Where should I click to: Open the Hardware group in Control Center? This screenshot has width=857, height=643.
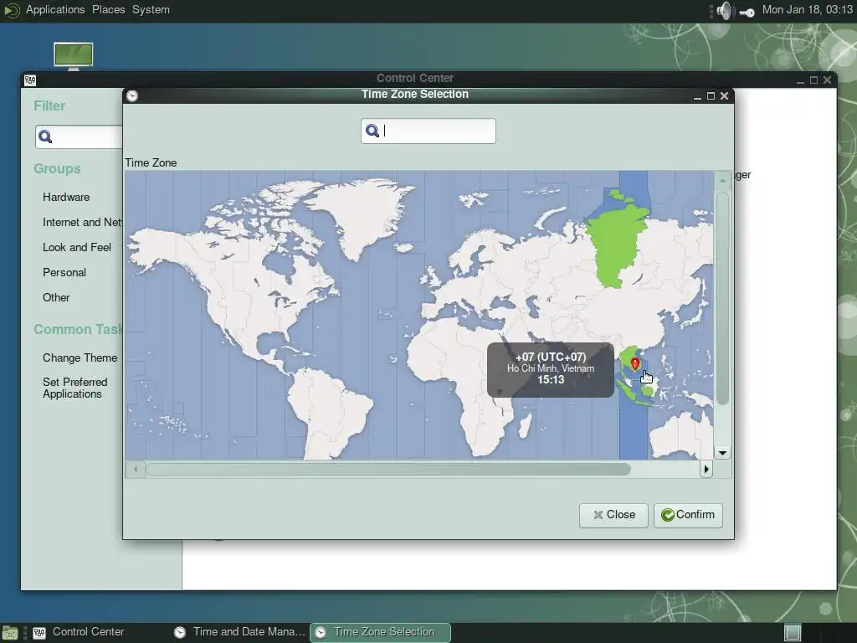(66, 197)
